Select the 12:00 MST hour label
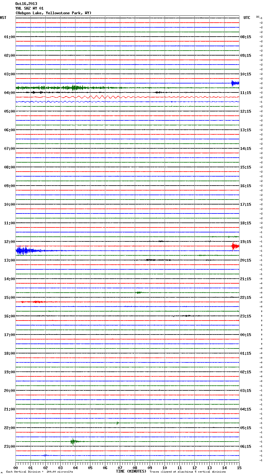Viewport: 264px width, 476px height. pos(9,242)
